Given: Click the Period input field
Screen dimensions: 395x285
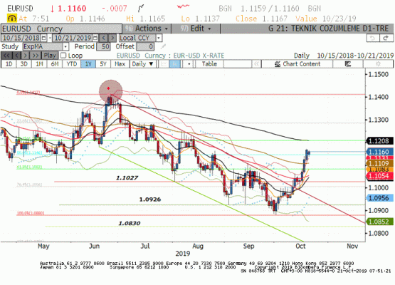Looking at the screenshot, I should tap(103, 46).
